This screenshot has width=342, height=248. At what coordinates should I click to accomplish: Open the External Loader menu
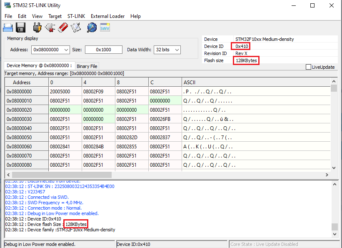tap(107, 16)
